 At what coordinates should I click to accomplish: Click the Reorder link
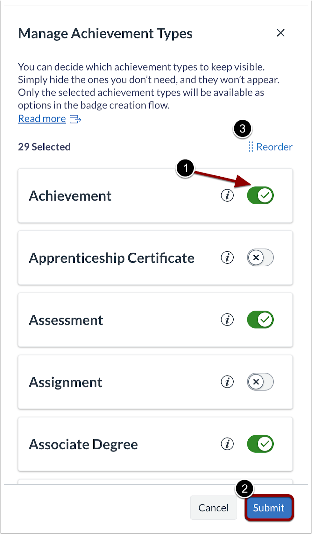274,147
